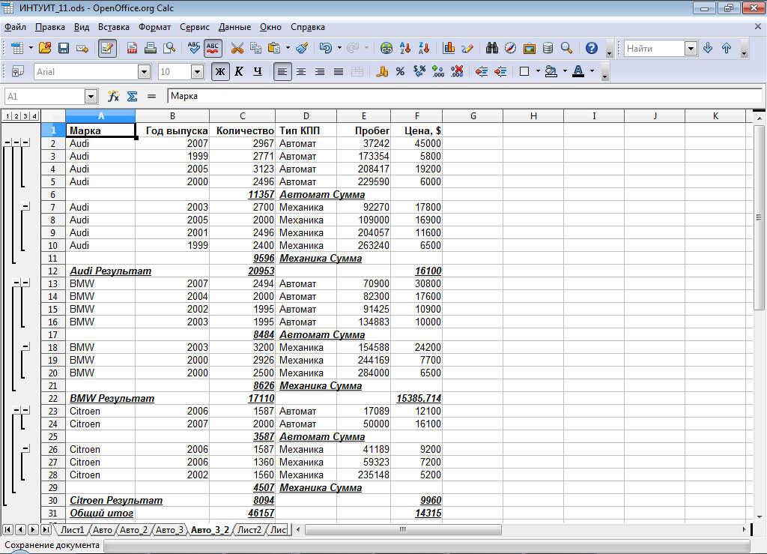Run the spelling check

pyautogui.click(x=194, y=48)
